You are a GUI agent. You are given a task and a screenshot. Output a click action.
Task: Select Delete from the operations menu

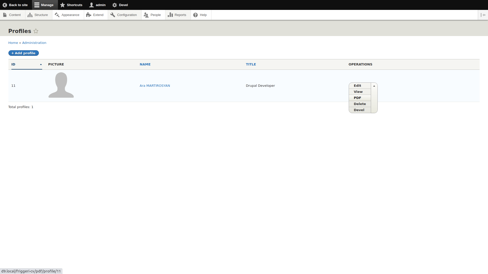point(360,104)
